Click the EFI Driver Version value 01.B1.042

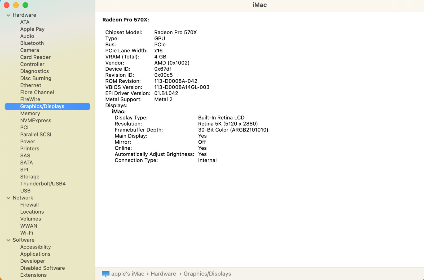coord(166,93)
